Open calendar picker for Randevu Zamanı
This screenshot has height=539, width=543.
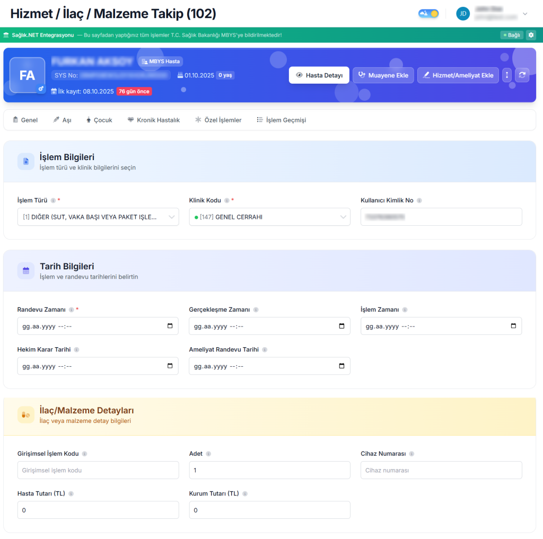click(170, 326)
